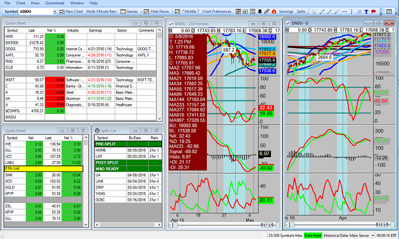Image resolution: width=399 pixels, height=239 pixels.
Task: Select the $COMPQ symbol cell
Action: 15,111
